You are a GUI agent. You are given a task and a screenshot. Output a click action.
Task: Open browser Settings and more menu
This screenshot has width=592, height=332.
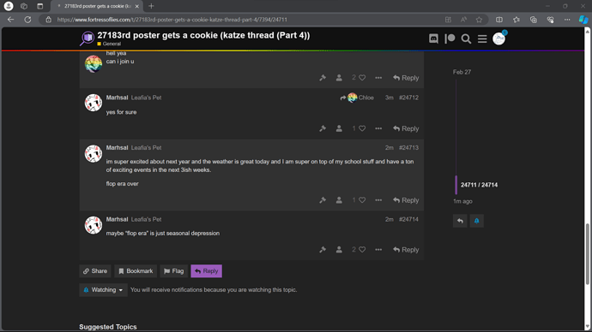click(x=567, y=20)
